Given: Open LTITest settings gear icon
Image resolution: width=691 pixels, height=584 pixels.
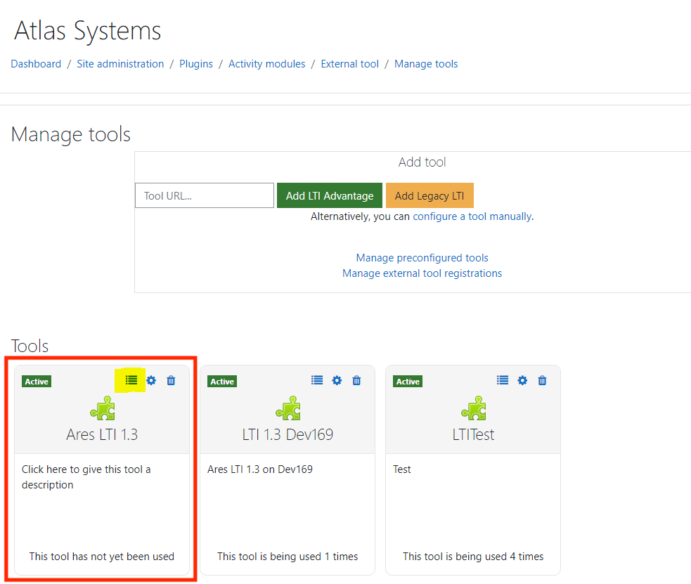Looking at the screenshot, I should point(522,380).
